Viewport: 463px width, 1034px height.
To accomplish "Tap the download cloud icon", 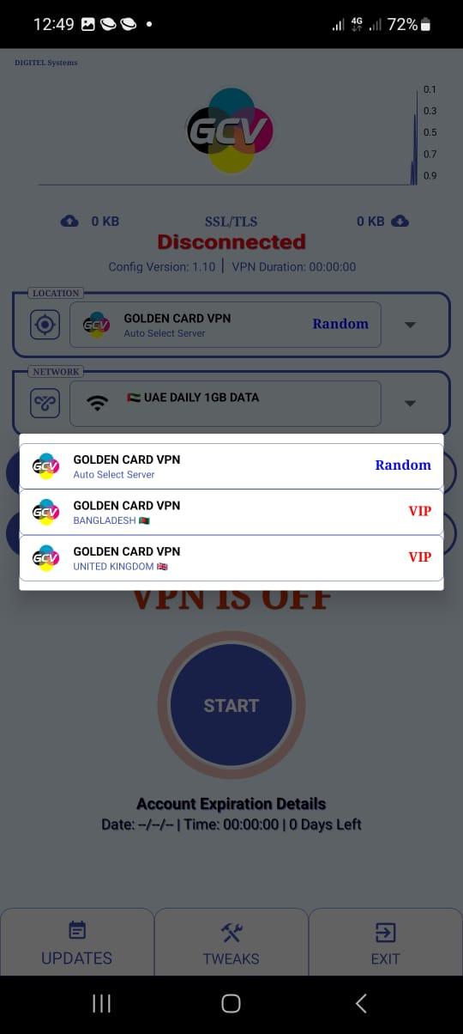I will 400,222.
